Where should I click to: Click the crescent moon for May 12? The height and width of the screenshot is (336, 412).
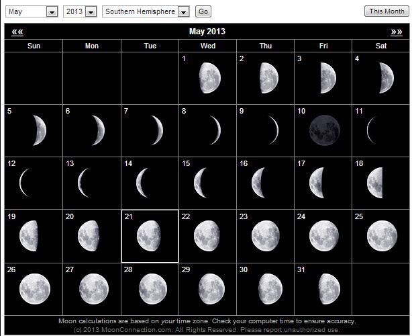(x=25, y=183)
